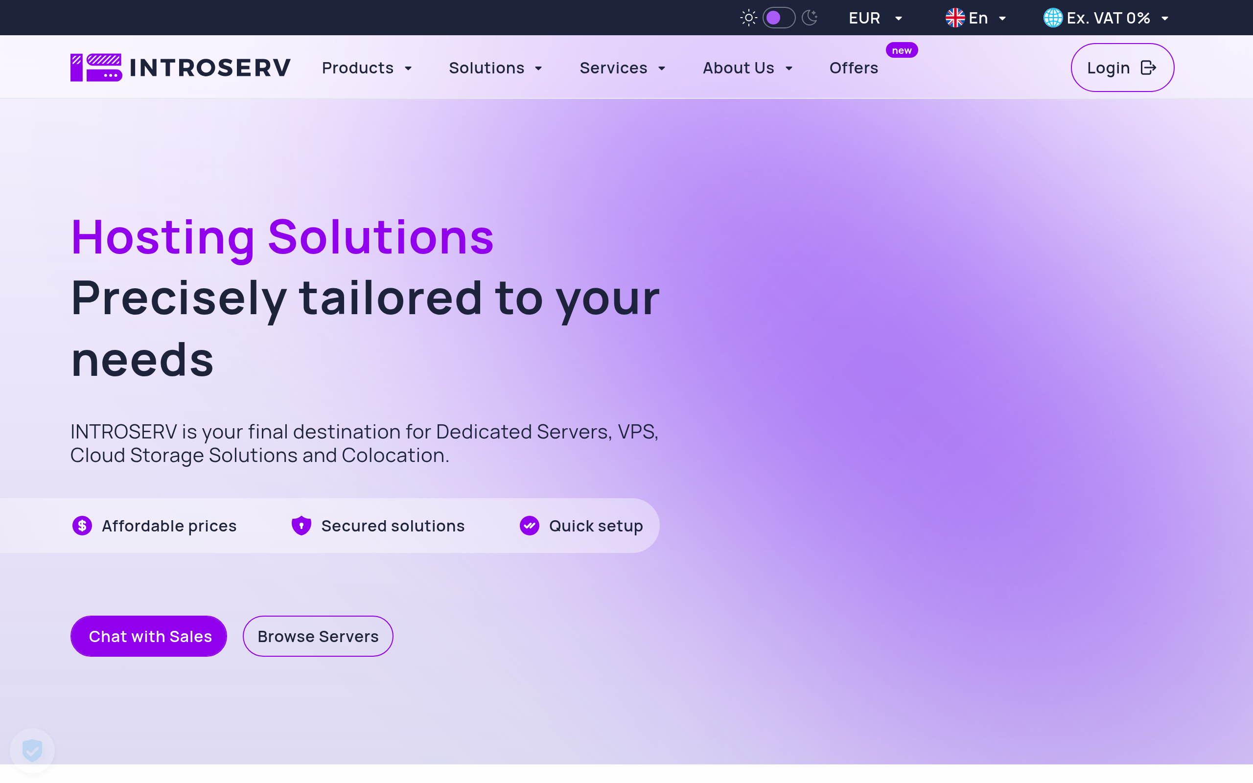Viewport: 1253px width, 783px height.
Task: Expand the Solutions menu
Action: coord(495,68)
